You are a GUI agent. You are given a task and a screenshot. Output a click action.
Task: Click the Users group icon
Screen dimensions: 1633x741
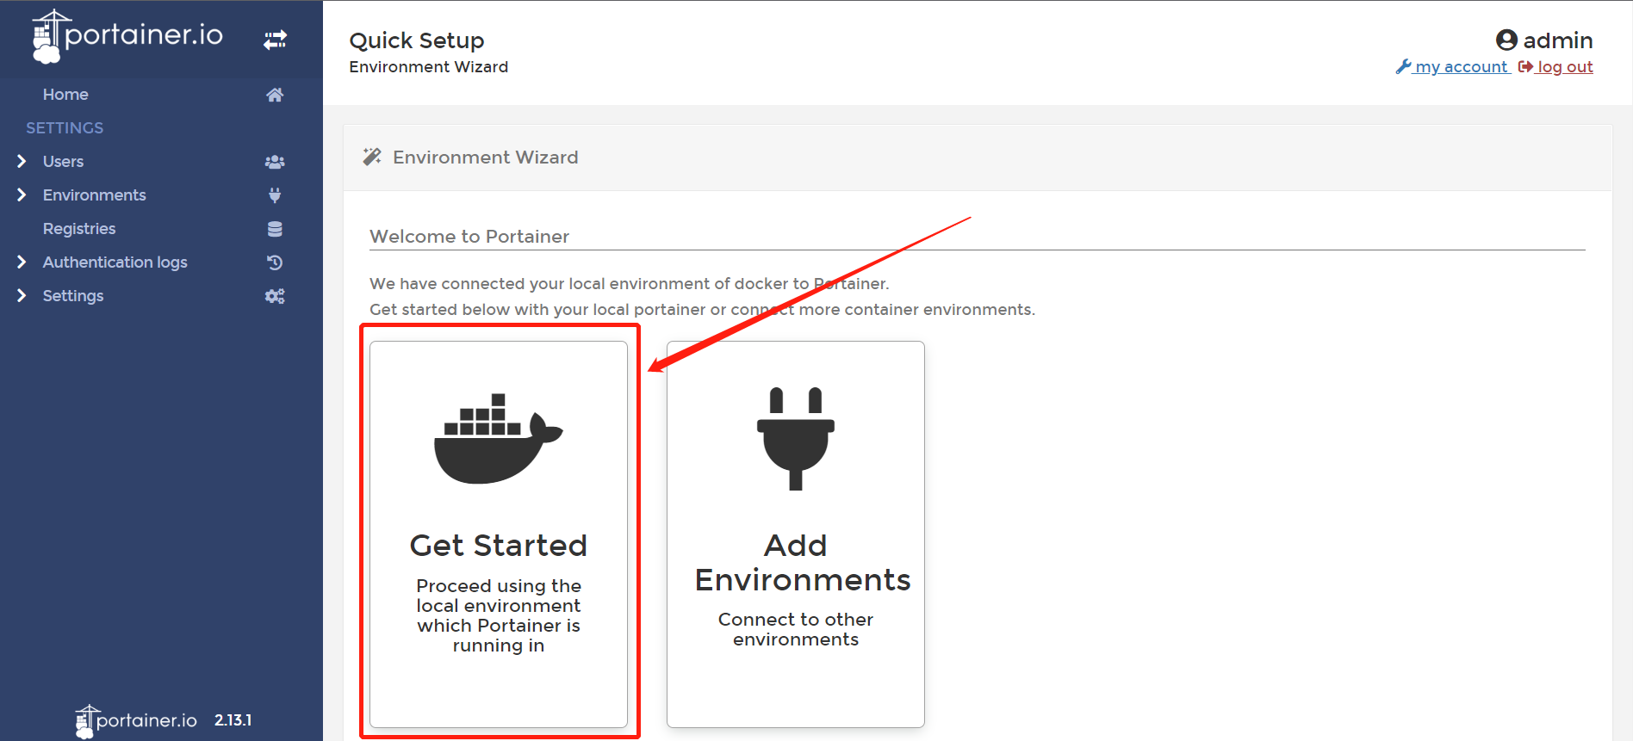tap(275, 162)
